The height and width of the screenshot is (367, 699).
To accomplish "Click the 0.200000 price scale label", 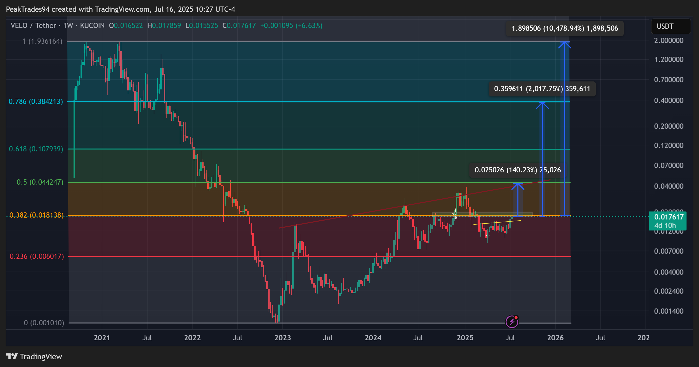I will [x=669, y=126].
